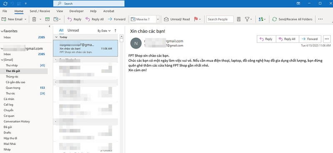
Task: Open the File menu
Action: [x=5, y=11]
